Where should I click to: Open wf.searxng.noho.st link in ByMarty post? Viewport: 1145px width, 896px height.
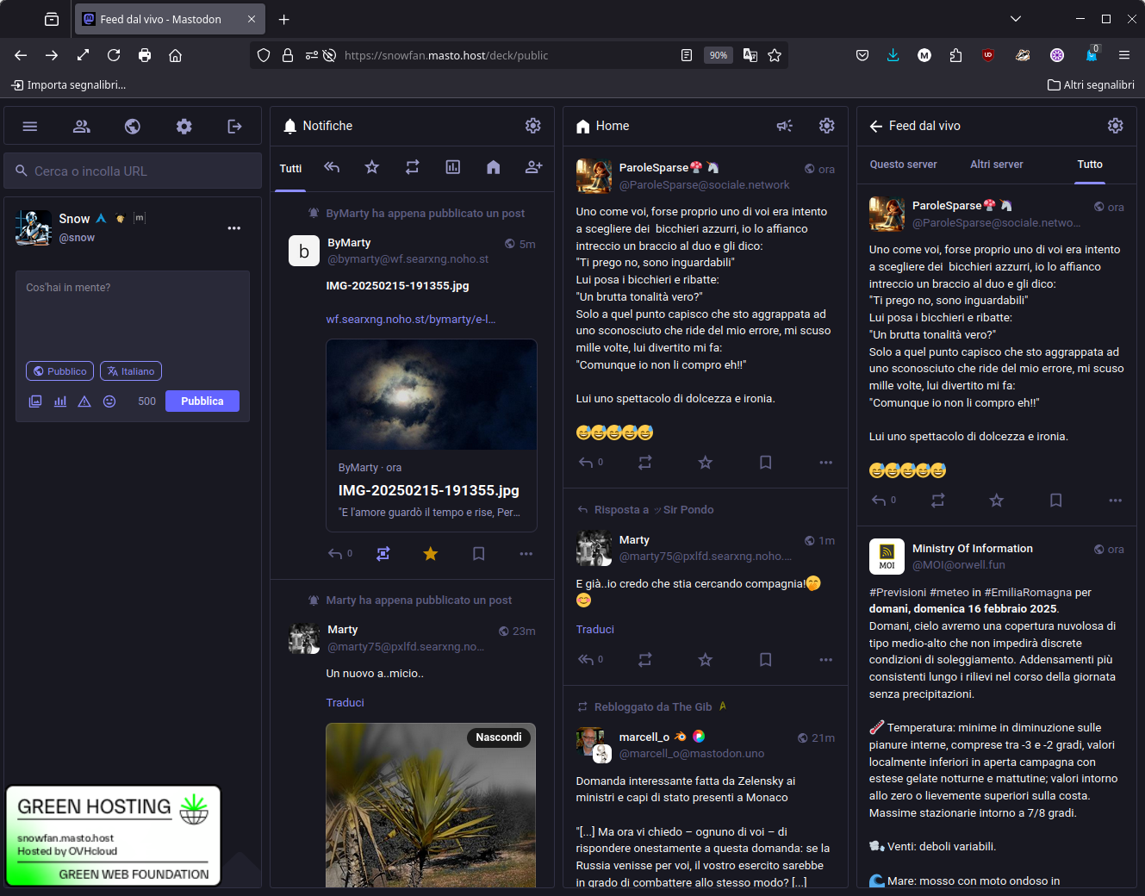(x=411, y=319)
